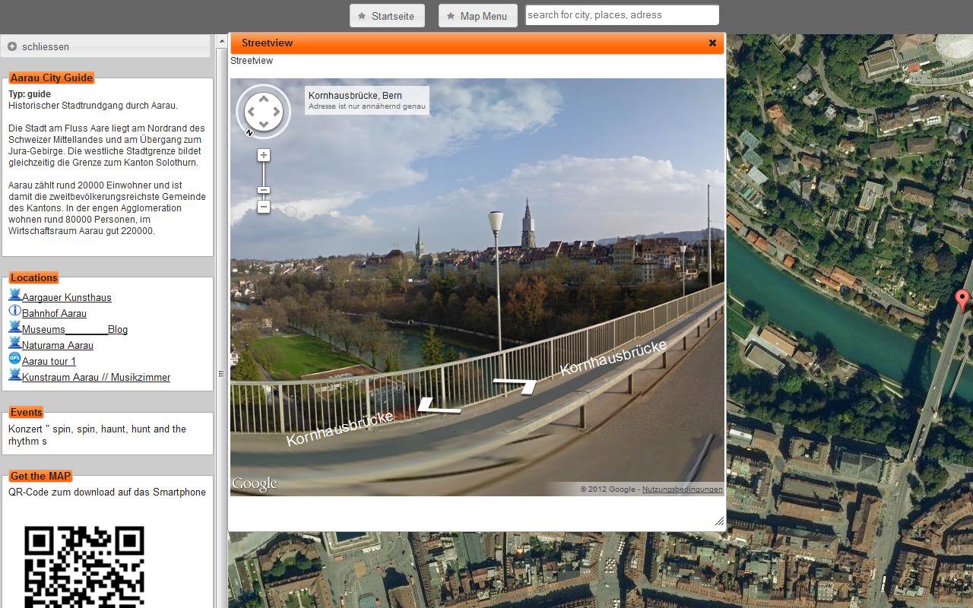Click 'QR-Code zum download auf das Smartphone' text

point(107,492)
